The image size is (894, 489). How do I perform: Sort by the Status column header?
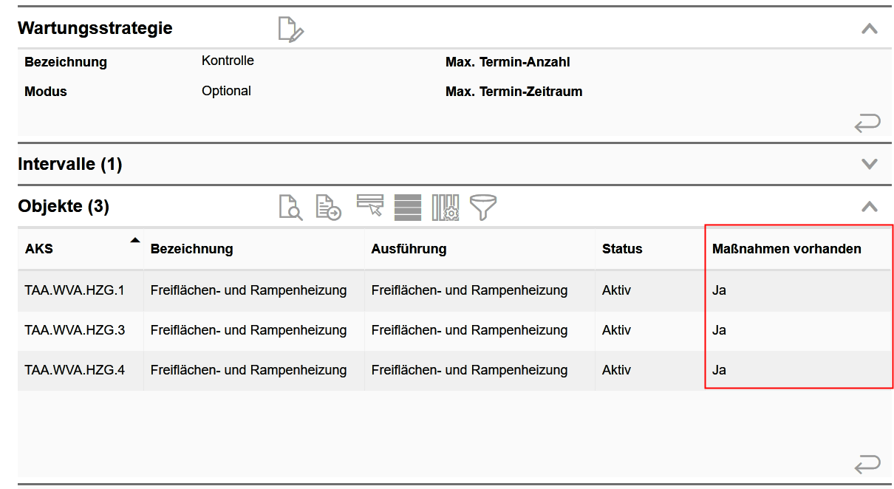pyautogui.click(x=622, y=249)
